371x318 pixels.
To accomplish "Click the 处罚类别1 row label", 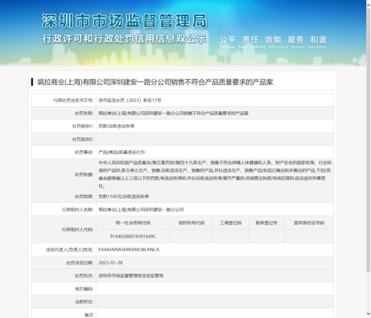I will pos(82,126).
